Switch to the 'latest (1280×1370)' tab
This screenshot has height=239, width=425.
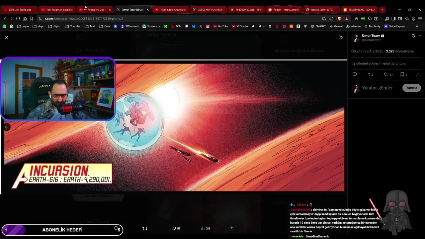(322, 10)
